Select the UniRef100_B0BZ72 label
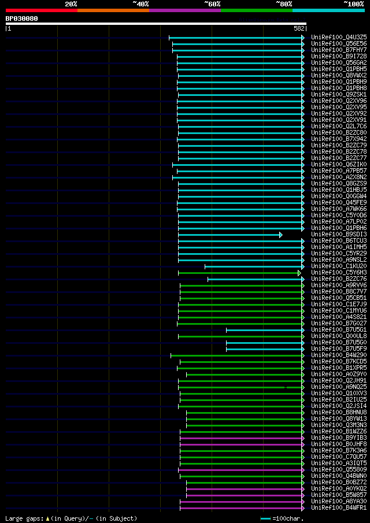 [339, 483]
